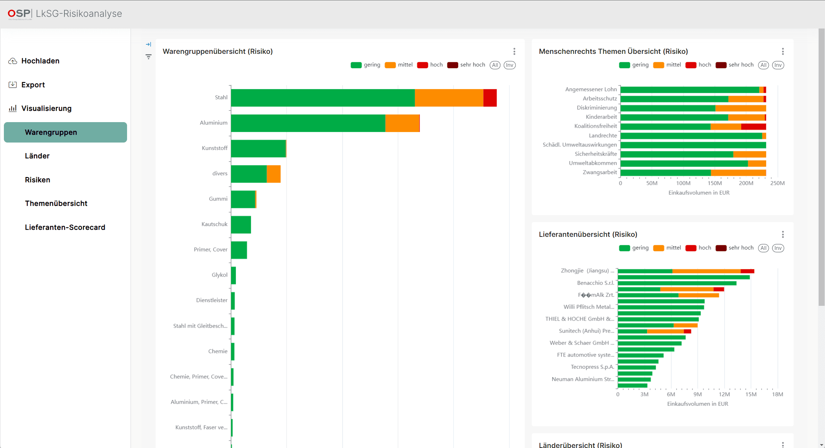The width and height of the screenshot is (825, 448).
Task: Click orange segment of Stahl bar
Action: coord(449,98)
